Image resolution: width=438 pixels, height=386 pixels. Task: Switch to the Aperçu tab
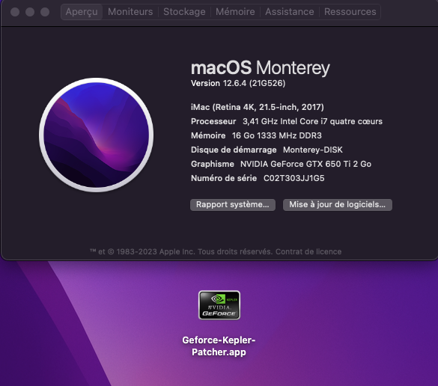coord(82,12)
